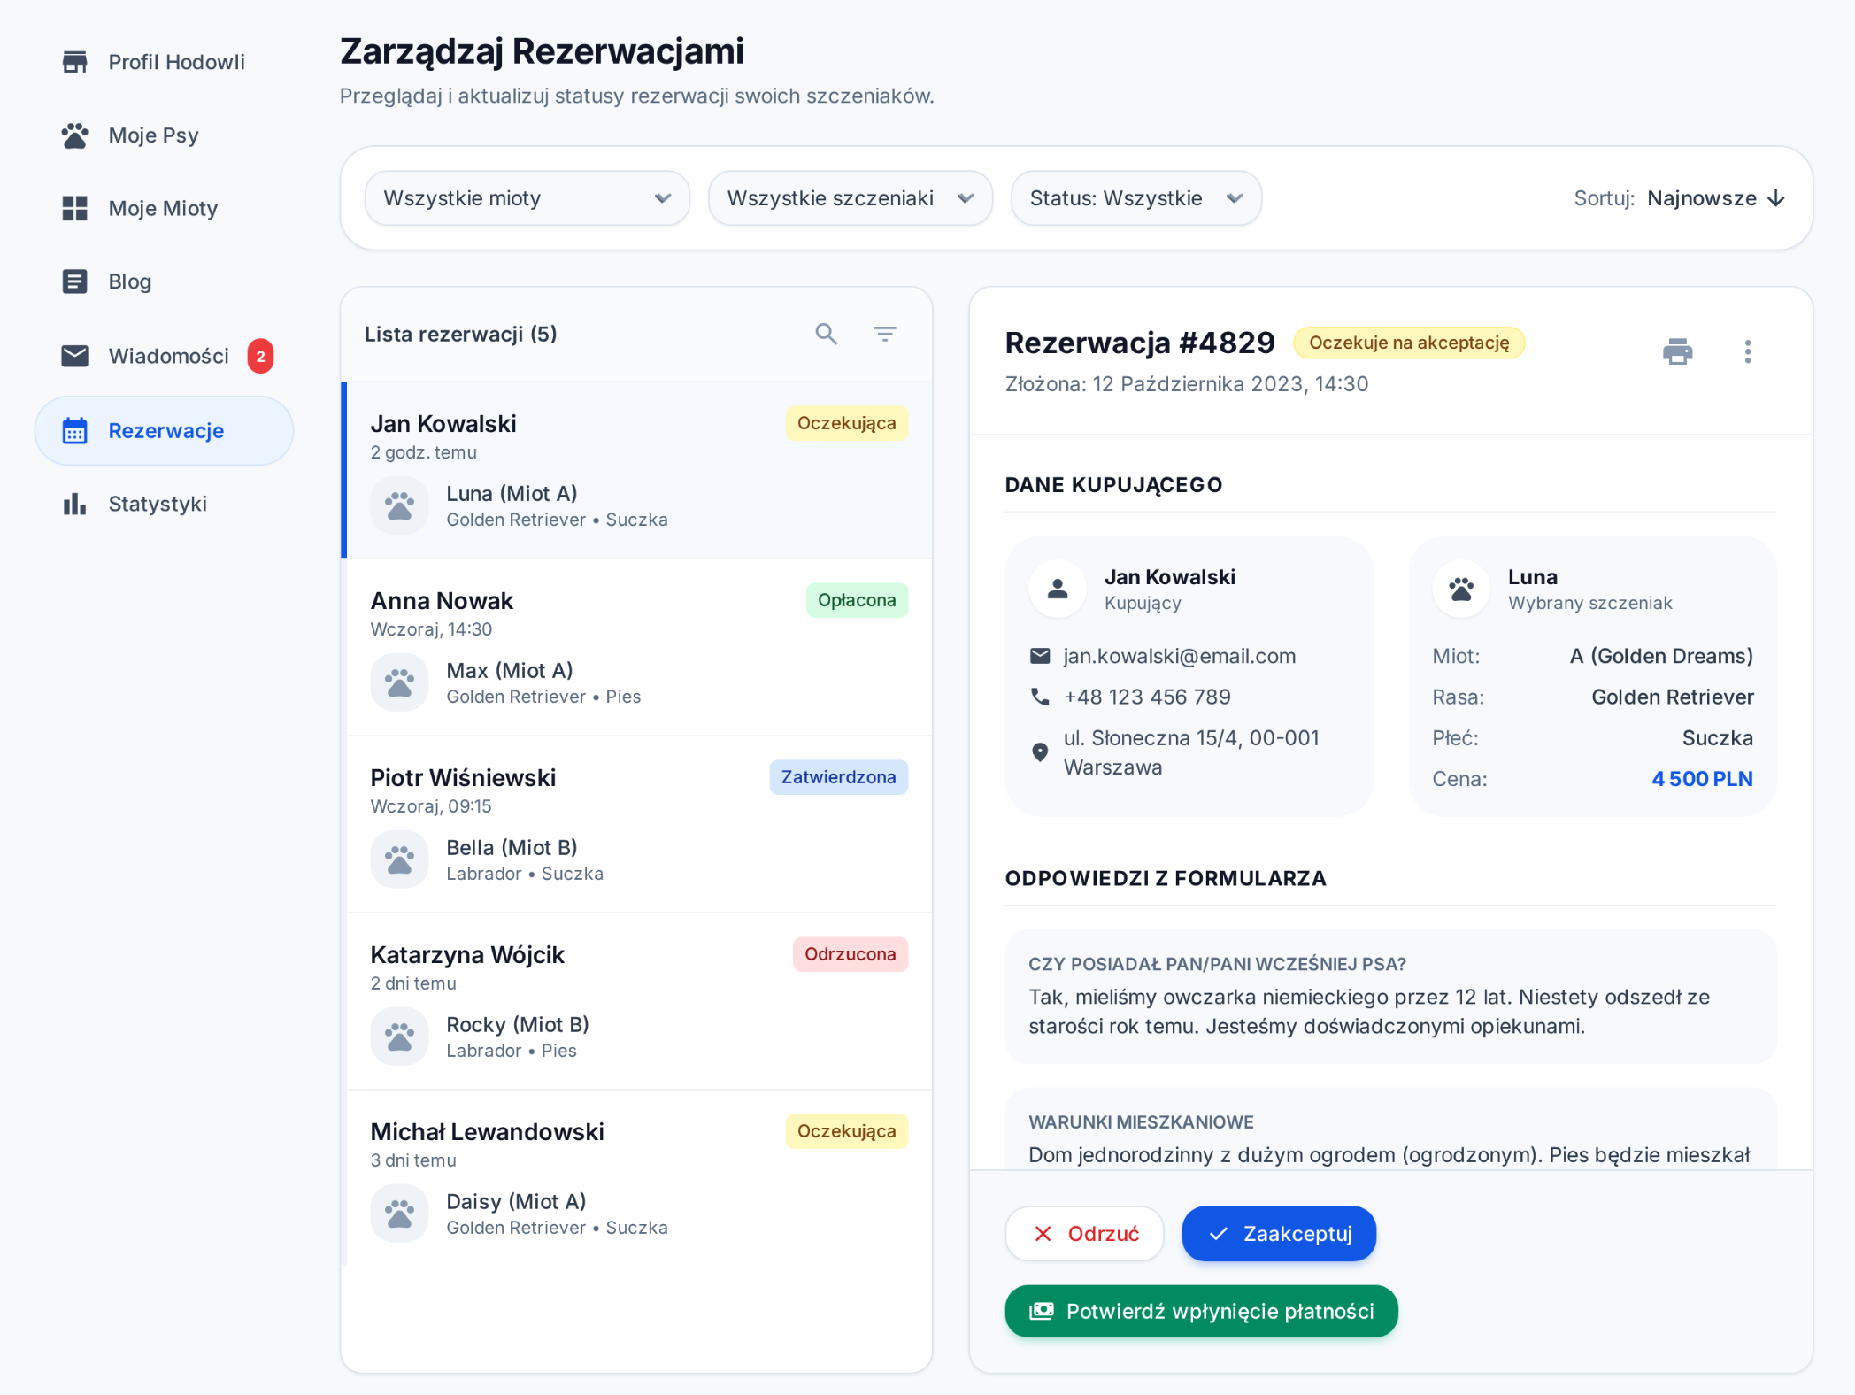Click the unread messages badge showing 2
Screen dimensions: 1855x1395
click(x=260, y=356)
